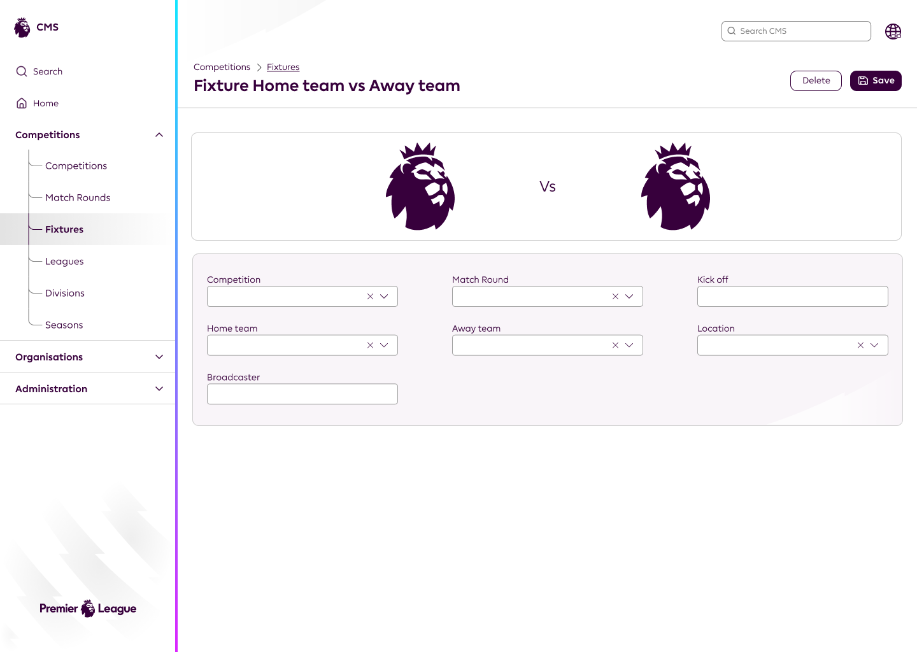Viewport: 917px width, 652px height.
Task: Click the away team lion crest
Action: coord(676,187)
